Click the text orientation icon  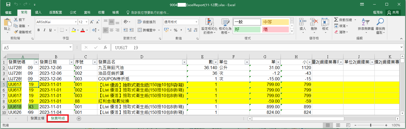tap(126, 22)
